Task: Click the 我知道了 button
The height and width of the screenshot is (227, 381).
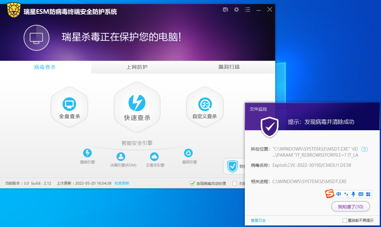Action: pyautogui.click(x=350, y=207)
